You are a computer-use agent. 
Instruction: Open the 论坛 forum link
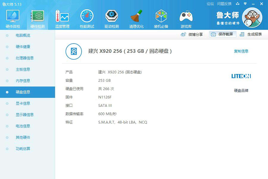click(x=210, y=4)
